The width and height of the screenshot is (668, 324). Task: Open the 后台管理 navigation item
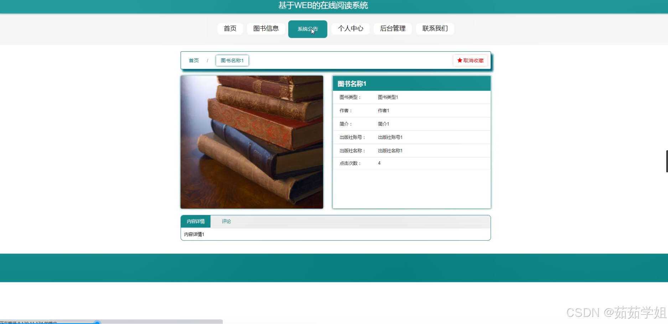click(393, 28)
